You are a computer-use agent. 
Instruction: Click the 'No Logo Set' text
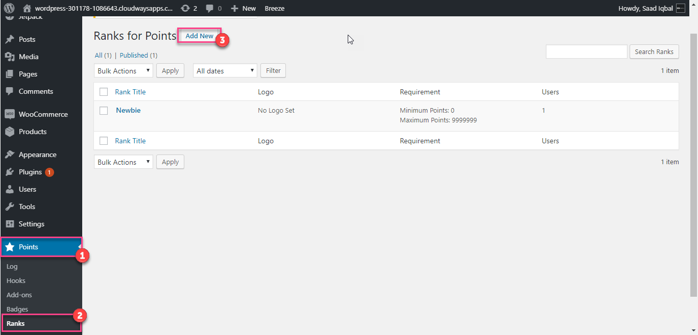pyautogui.click(x=276, y=111)
